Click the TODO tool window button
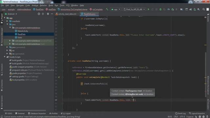The width and height of the screenshot is (210, 118). point(9,113)
